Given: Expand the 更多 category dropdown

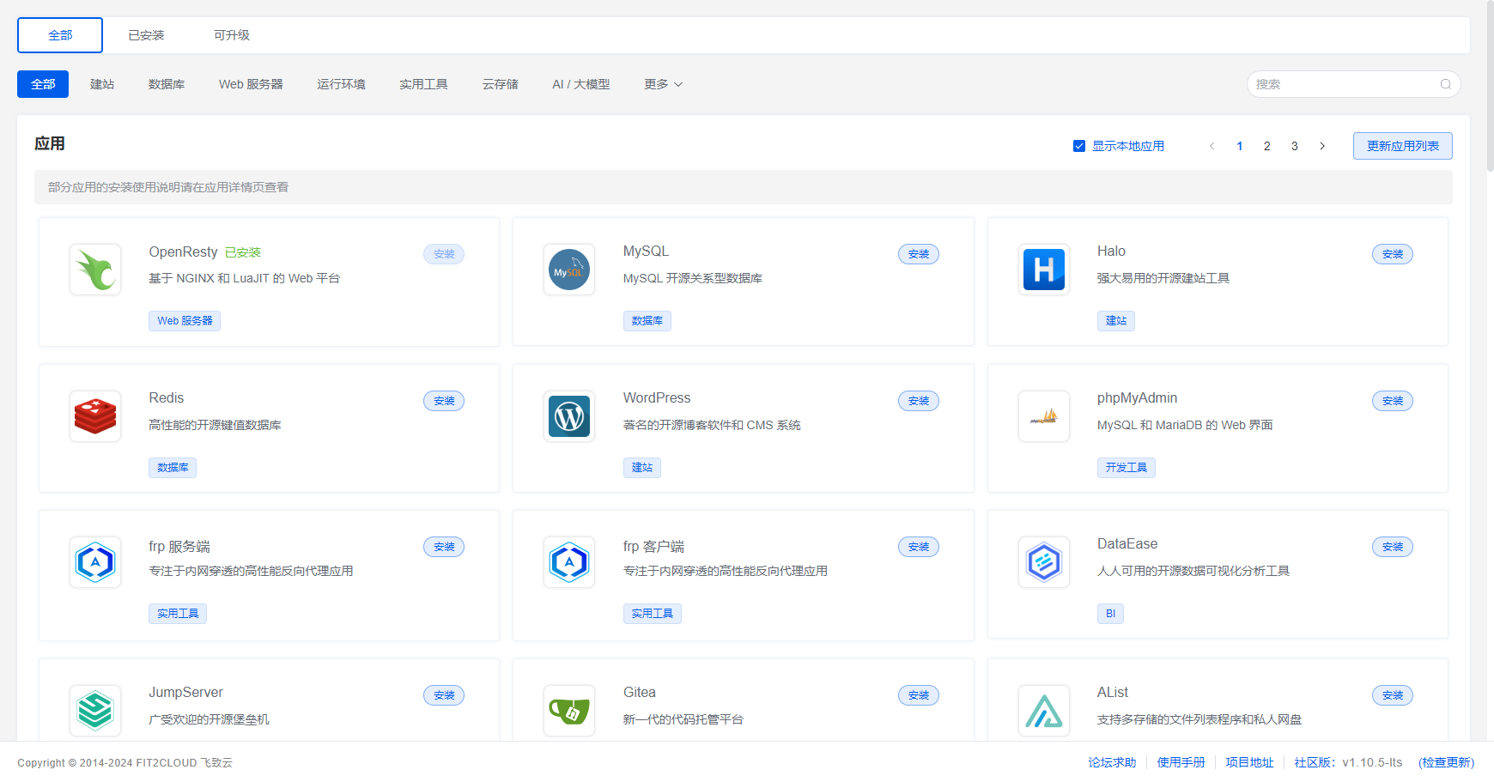Looking at the screenshot, I should (x=664, y=84).
